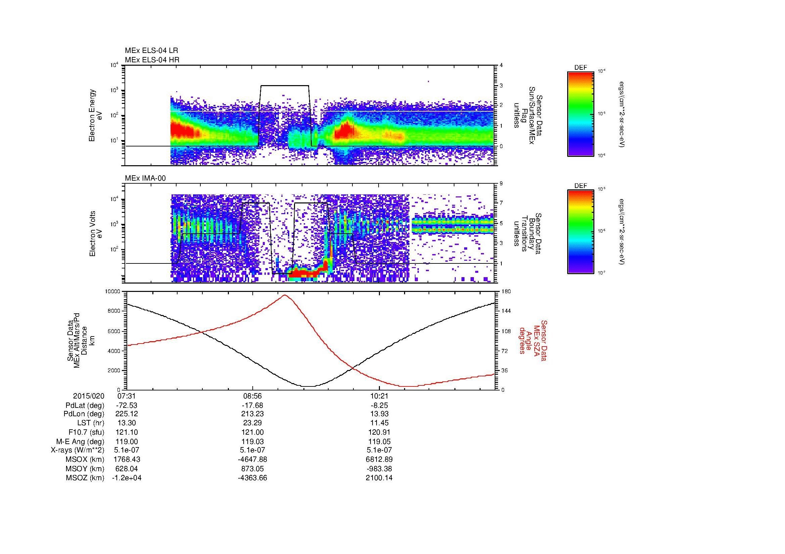Click the M-E Ang value 119.03

pos(252,441)
